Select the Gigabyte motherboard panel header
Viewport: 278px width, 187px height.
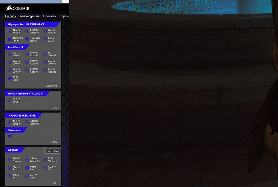point(33,24)
